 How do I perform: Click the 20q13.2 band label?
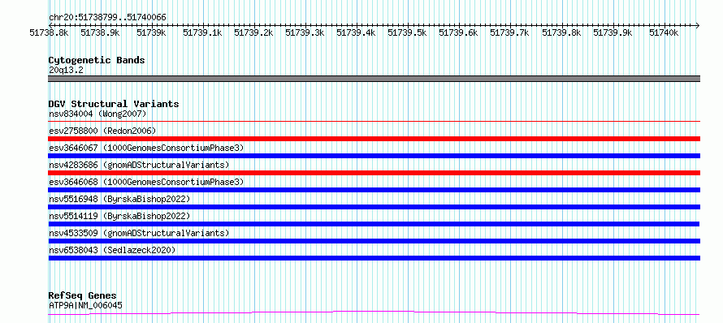[x=66, y=70]
